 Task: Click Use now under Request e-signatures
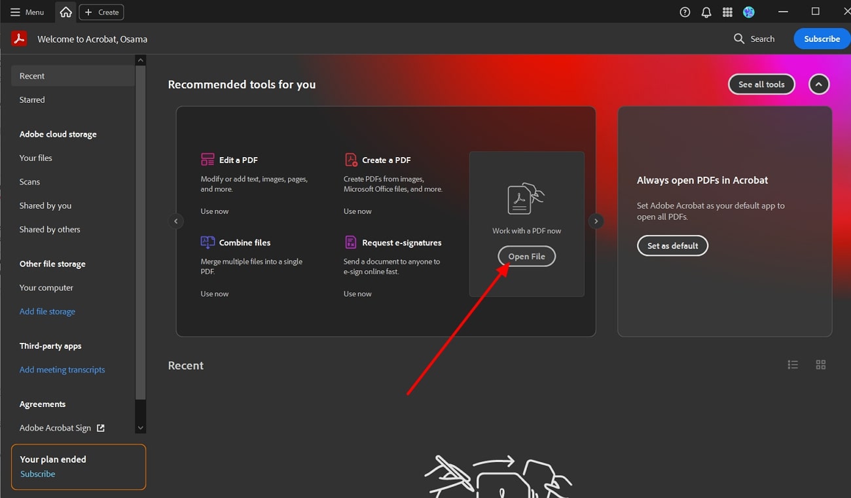tap(357, 294)
